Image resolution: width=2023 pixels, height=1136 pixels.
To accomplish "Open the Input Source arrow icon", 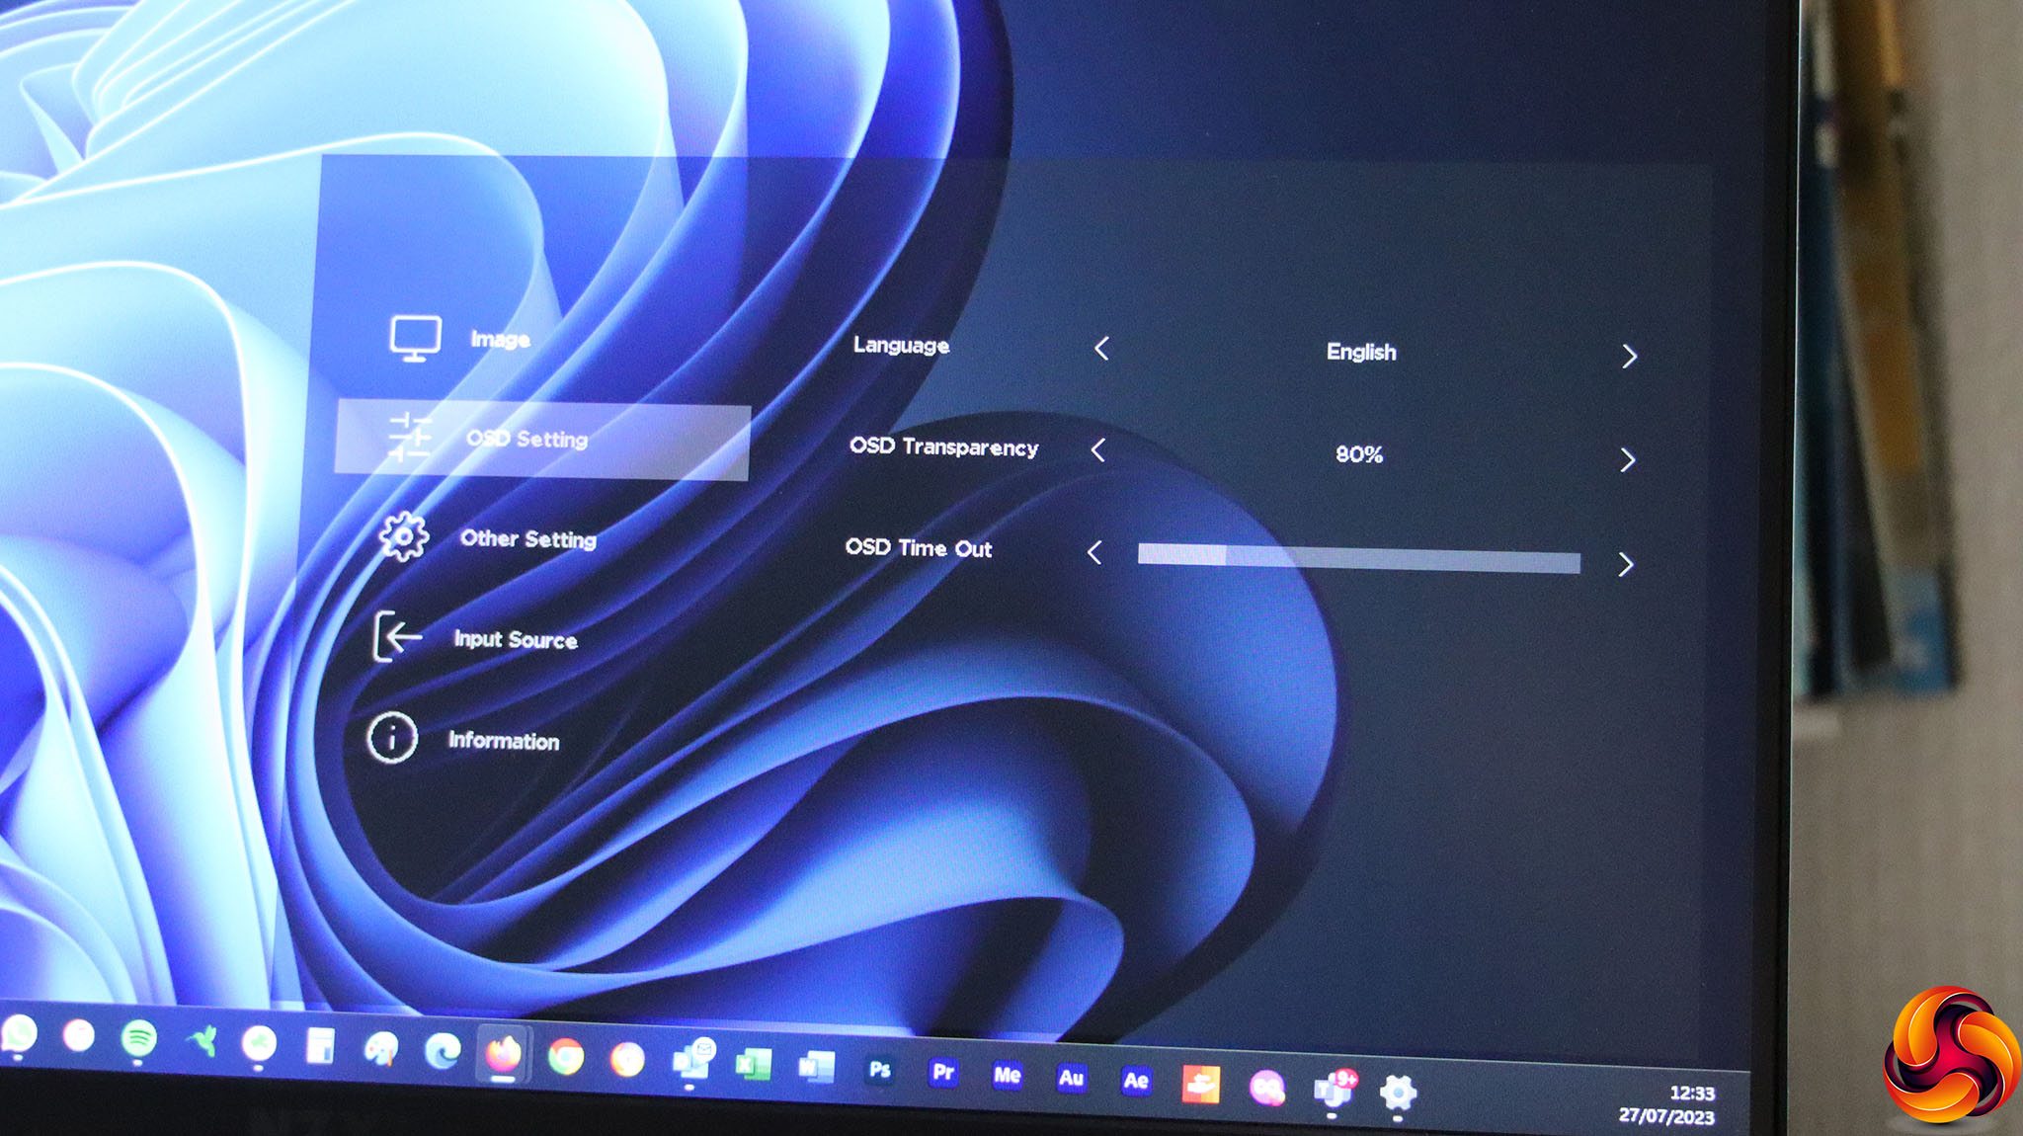I will coord(397,636).
